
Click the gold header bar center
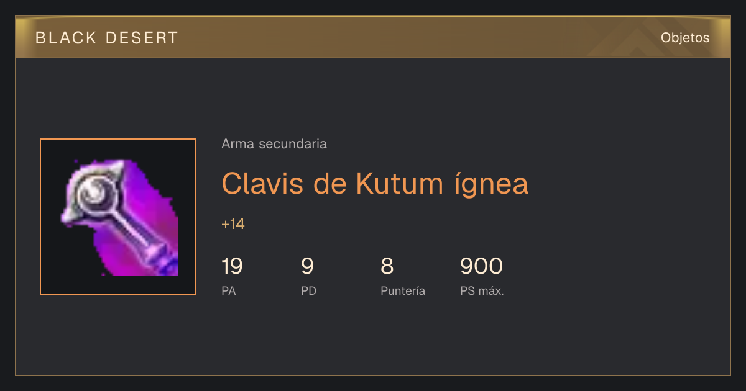pyautogui.click(x=373, y=38)
